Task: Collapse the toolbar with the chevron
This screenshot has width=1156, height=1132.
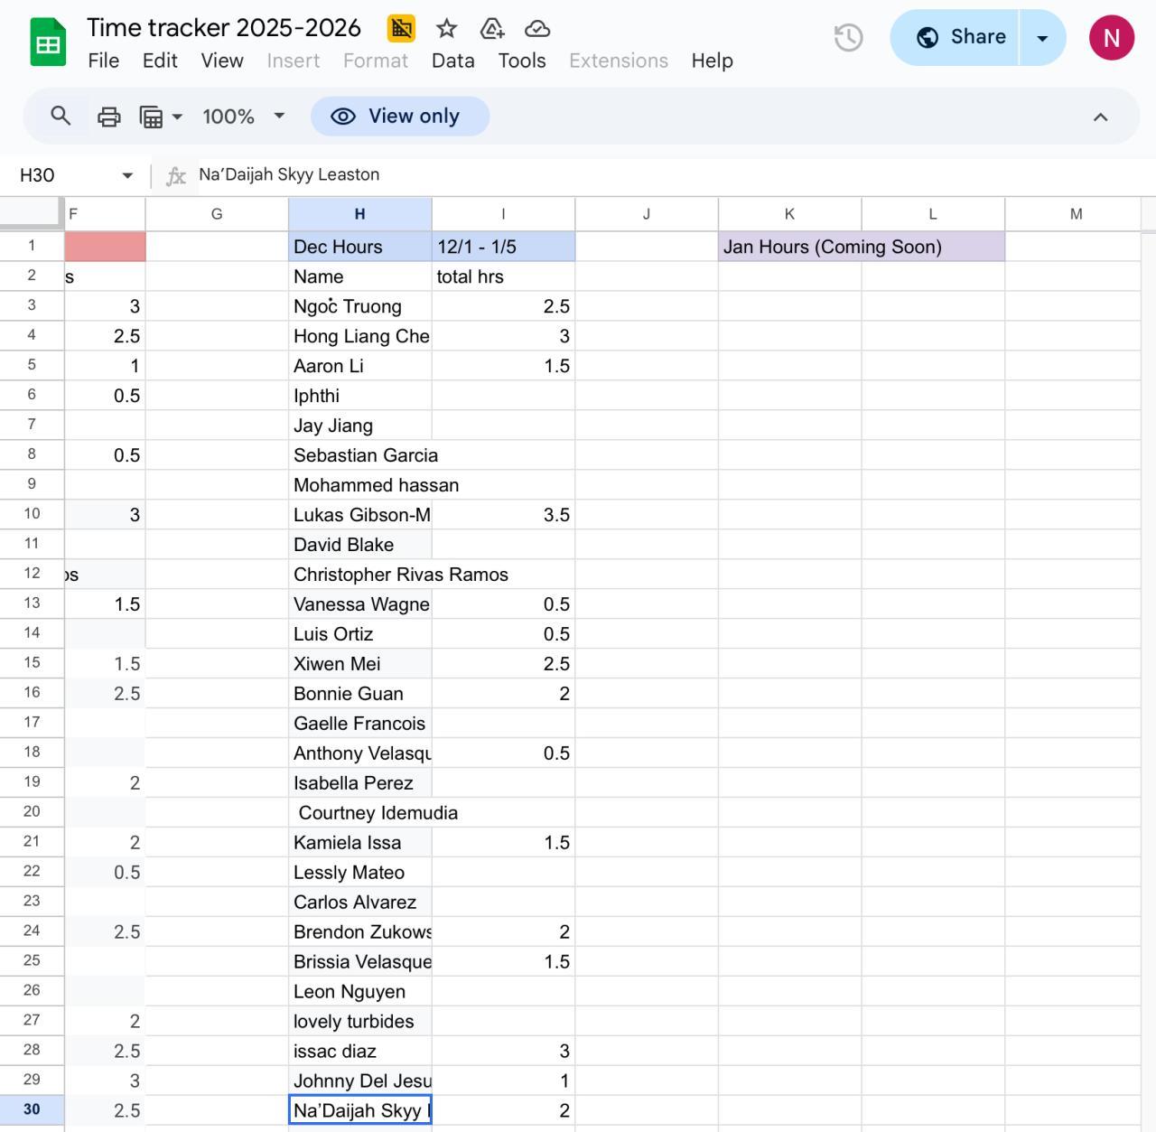Action: tap(1100, 117)
